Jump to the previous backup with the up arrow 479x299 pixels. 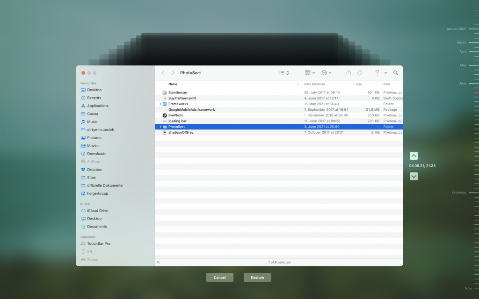click(414, 156)
